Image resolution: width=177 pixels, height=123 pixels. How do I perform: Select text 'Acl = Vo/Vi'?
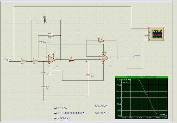click(101, 106)
